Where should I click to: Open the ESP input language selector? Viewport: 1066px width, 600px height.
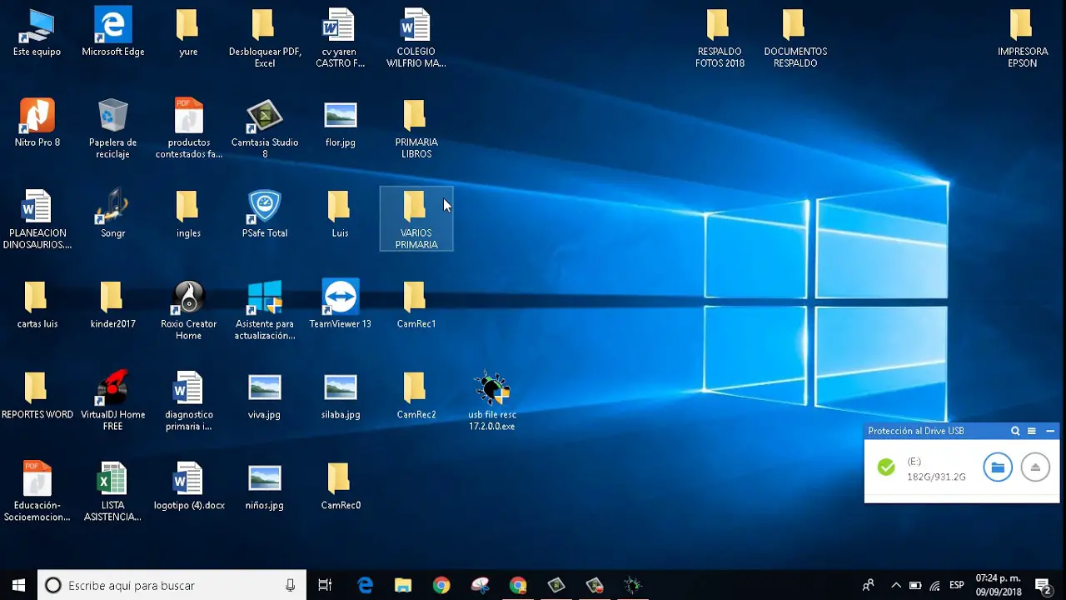click(x=957, y=585)
